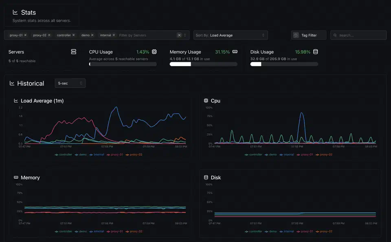Remove the demo server filter tag

tap(92, 35)
